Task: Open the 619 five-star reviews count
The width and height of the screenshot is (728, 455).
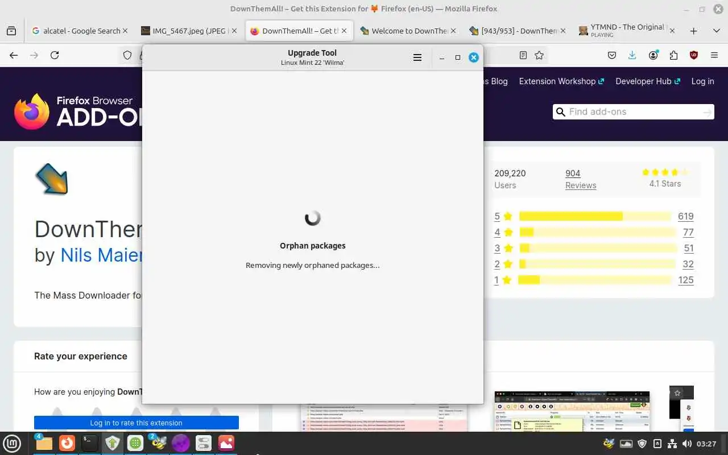Action: pyautogui.click(x=685, y=216)
